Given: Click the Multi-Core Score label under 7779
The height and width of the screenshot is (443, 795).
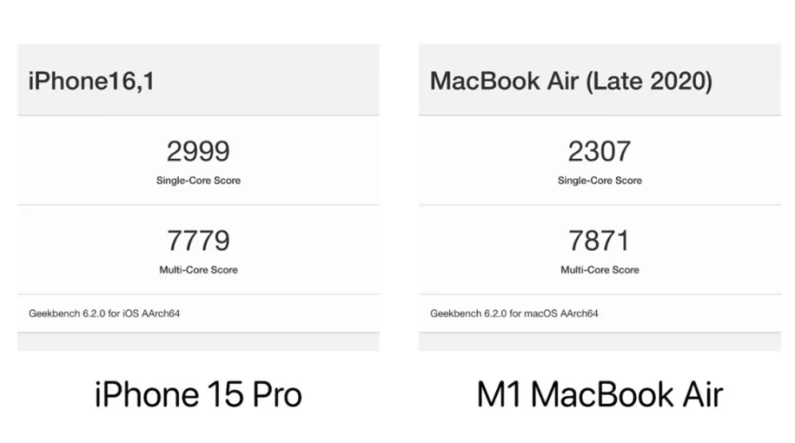Looking at the screenshot, I should (x=198, y=270).
